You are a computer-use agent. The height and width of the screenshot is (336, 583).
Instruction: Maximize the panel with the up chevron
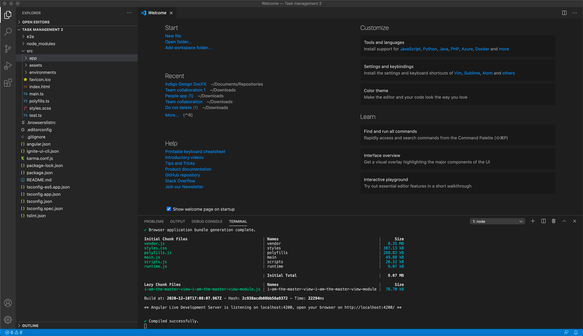(564, 221)
